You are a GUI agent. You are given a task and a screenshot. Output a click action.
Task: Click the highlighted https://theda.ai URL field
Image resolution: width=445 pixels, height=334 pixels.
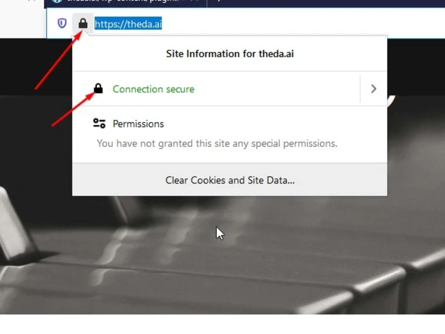click(128, 24)
